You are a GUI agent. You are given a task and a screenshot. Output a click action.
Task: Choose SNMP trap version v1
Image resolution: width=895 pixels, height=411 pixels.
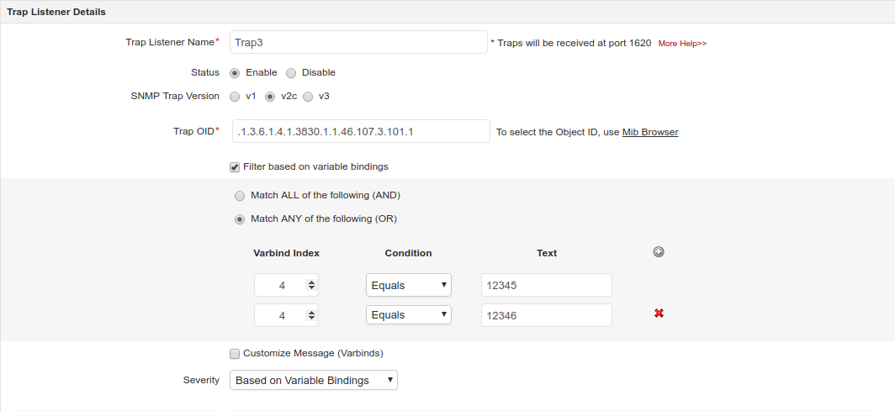coord(235,97)
